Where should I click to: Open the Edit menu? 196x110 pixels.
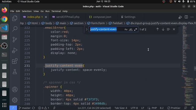point(18,11)
